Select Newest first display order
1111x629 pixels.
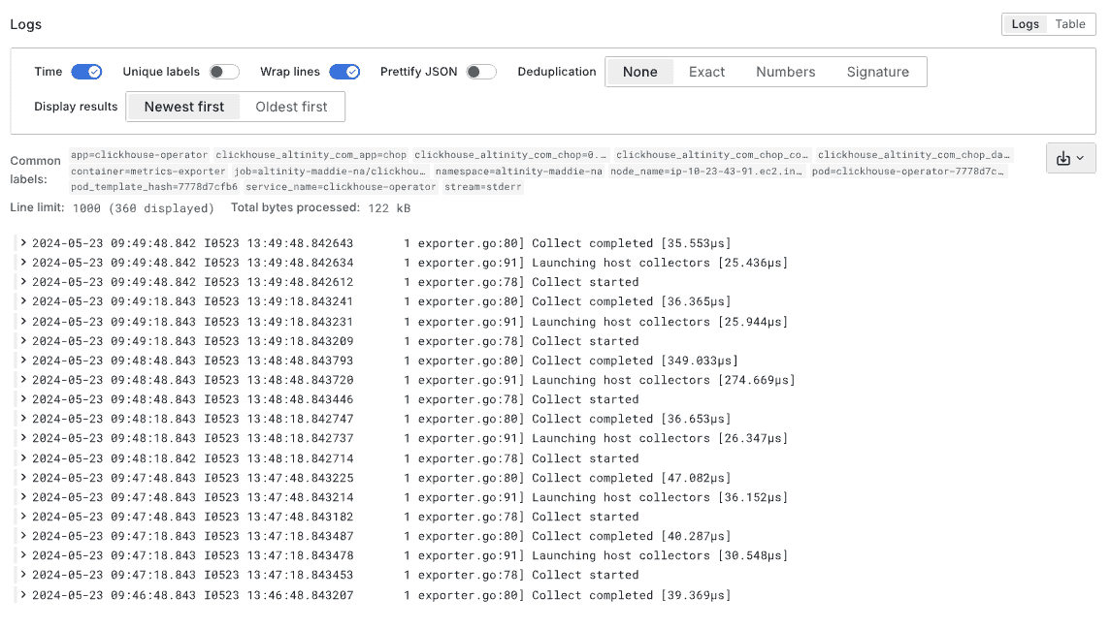(x=184, y=107)
